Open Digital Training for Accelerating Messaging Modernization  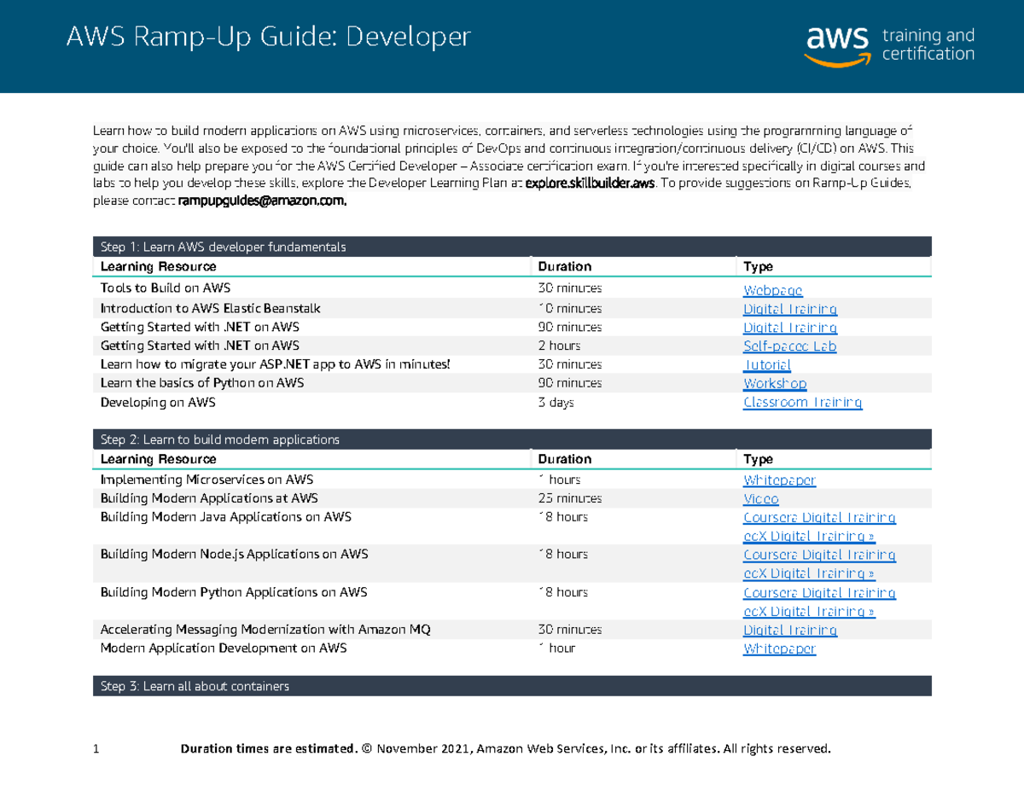point(789,629)
